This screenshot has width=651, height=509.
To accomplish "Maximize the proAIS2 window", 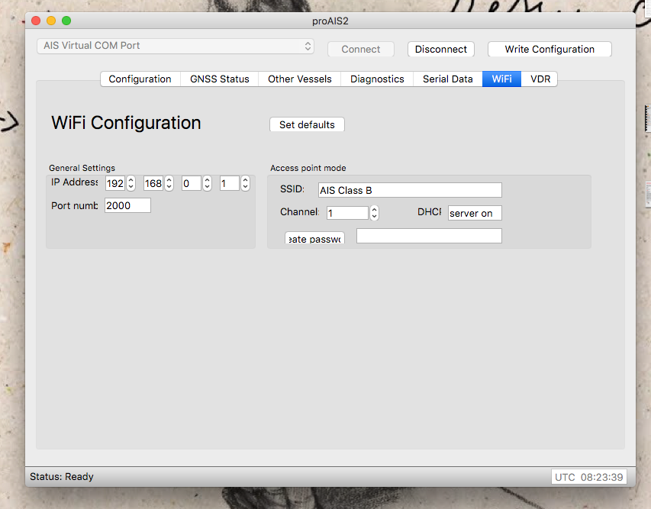I will click(x=66, y=21).
